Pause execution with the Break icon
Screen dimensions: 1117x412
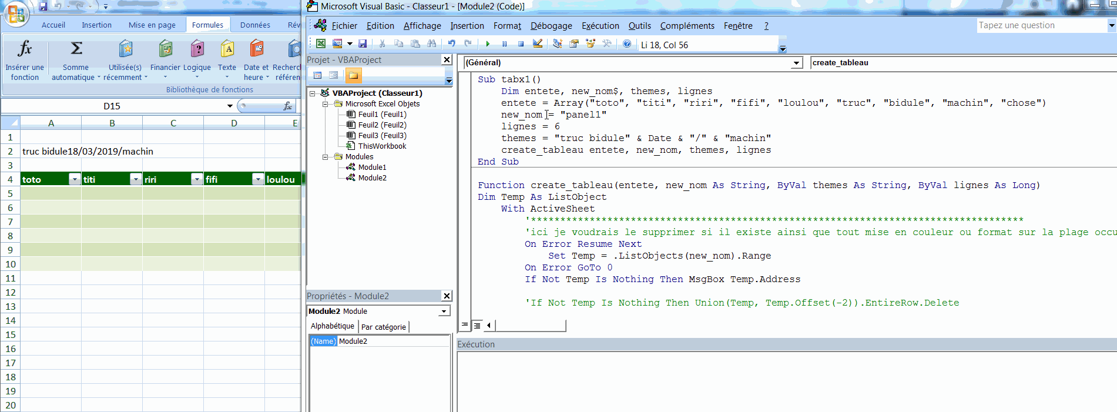click(504, 43)
